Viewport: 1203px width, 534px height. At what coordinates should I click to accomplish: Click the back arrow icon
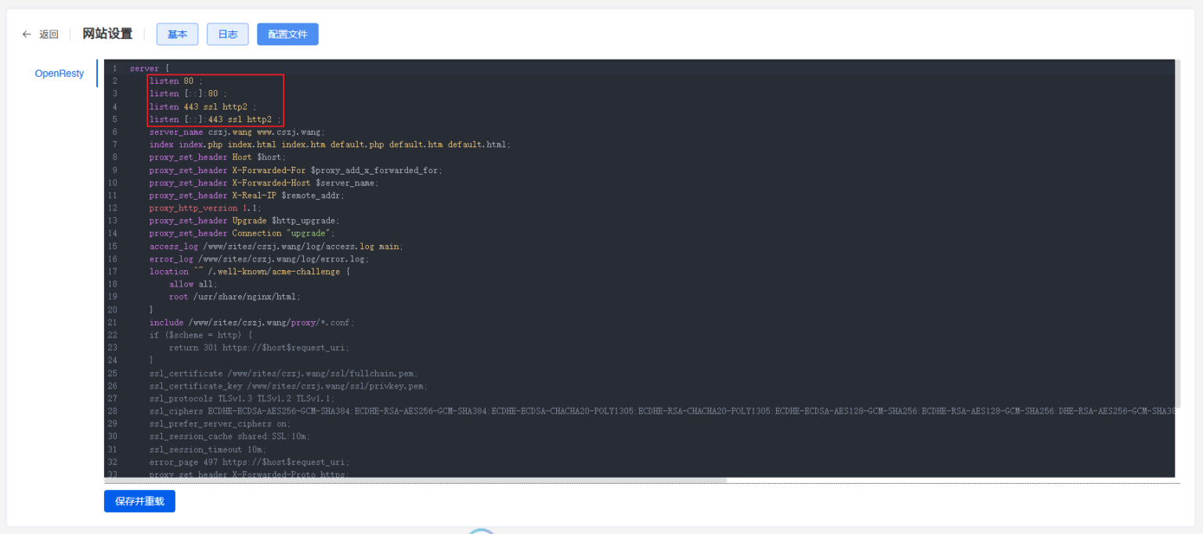click(27, 34)
